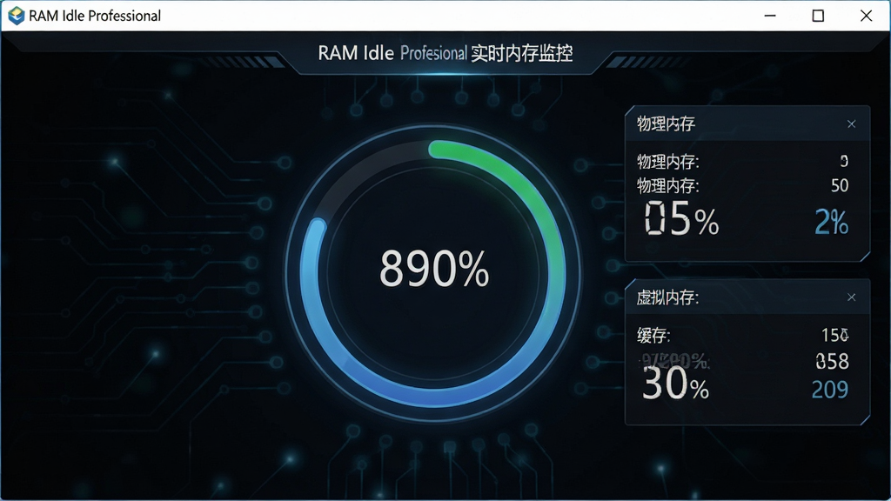Click the window title RAM Idle Professional
891x501 pixels.
[x=95, y=16]
